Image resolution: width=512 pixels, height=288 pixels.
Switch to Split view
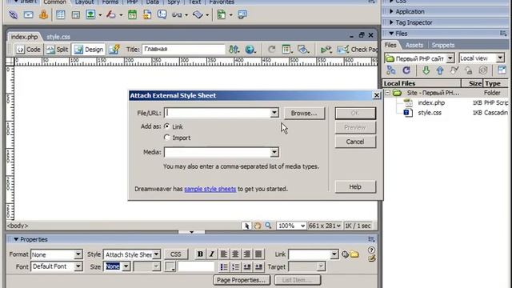57,50
